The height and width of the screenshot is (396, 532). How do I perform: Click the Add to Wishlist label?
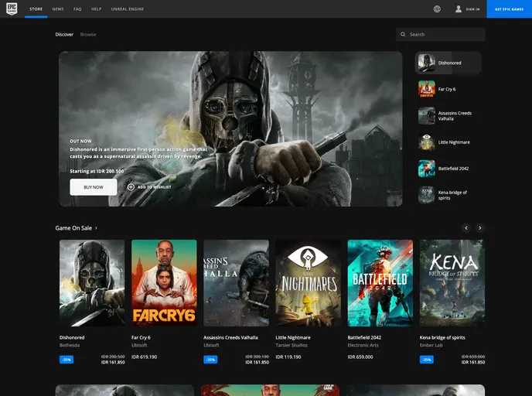[155, 187]
